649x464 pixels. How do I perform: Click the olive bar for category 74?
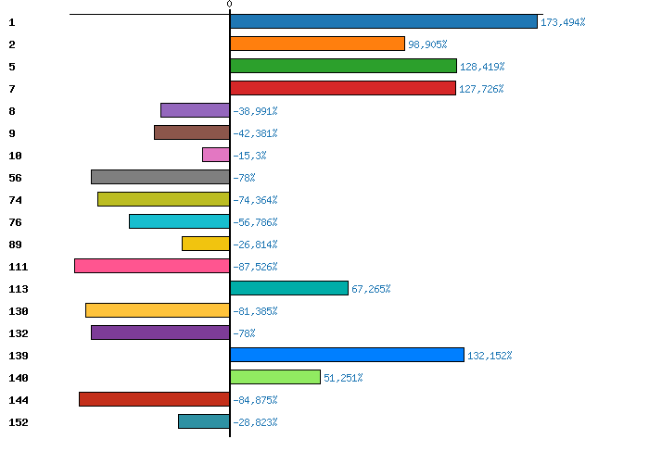(x=163, y=199)
